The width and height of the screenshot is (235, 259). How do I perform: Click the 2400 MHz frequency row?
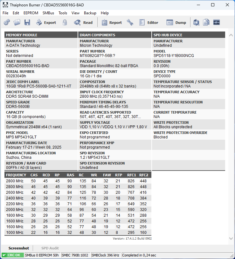pos(78,198)
